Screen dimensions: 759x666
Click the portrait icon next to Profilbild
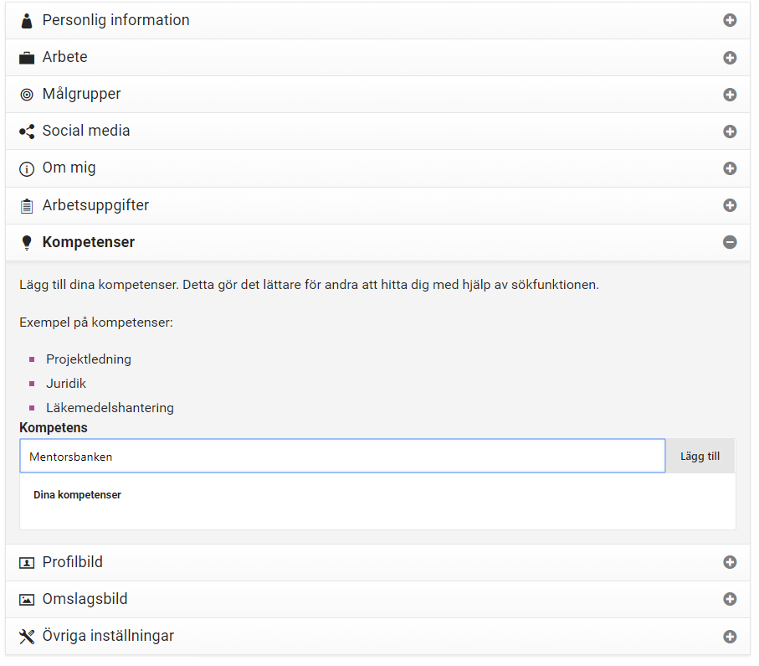click(x=27, y=563)
